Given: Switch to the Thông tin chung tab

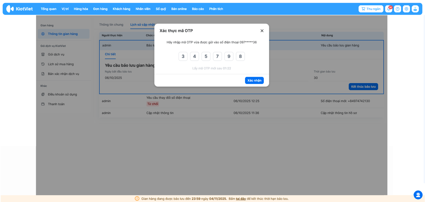Looking at the screenshot, I should (111, 25).
